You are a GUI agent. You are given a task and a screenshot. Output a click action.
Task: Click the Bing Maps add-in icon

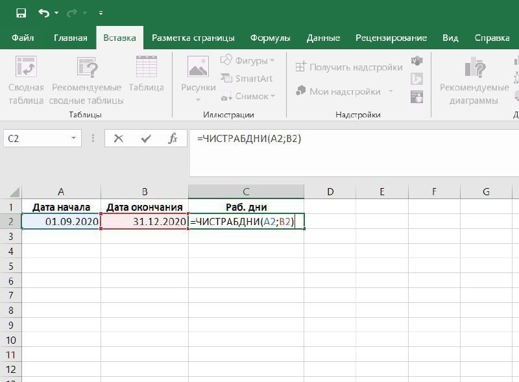pos(416,79)
